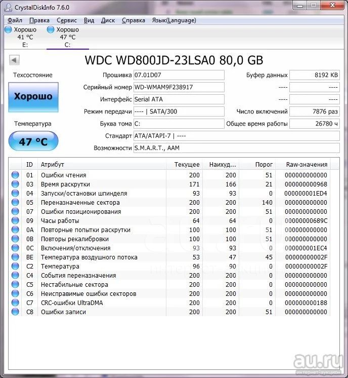Click status icon for 0C Включения/отключения
Image resolution: width=348 pixels, height=378 pixels.
coord(15,248)
